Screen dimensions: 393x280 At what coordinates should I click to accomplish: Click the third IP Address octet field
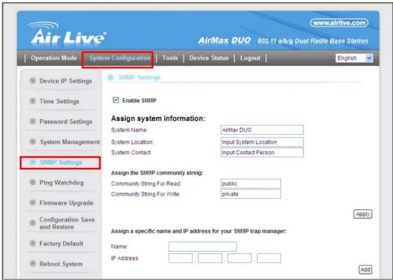coord(239,258)
